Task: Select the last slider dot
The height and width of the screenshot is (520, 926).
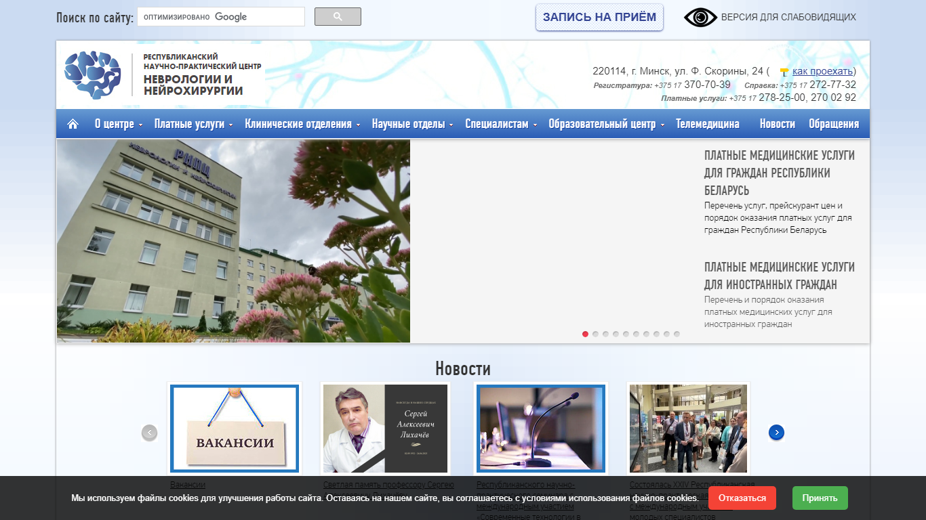Action: click(x=677, y=334)
